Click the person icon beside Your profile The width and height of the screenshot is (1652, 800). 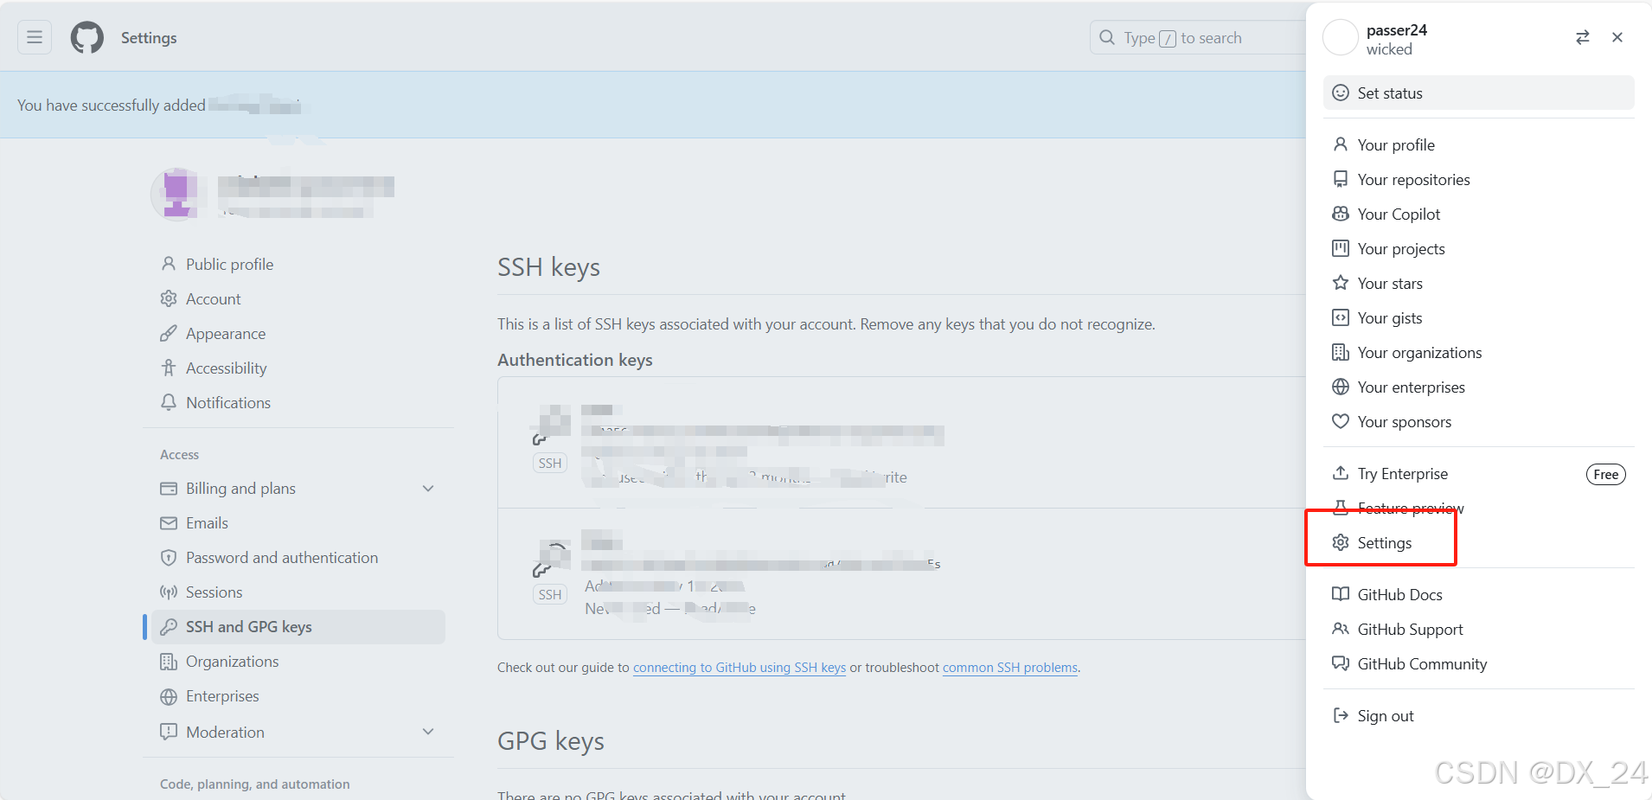(x=1341, y=144)
